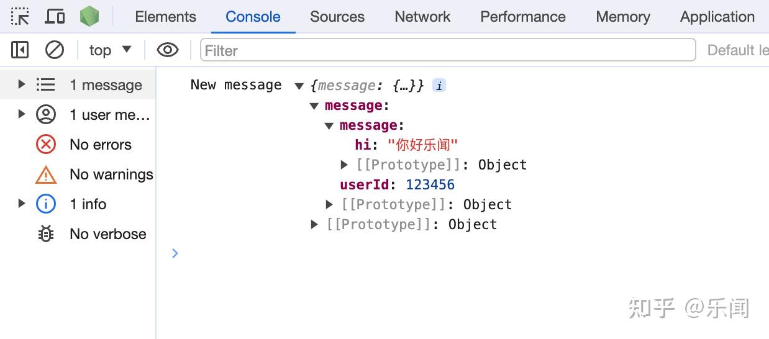
Task: Filter by No errors in sidebar
Action: [x=84, y=145]
